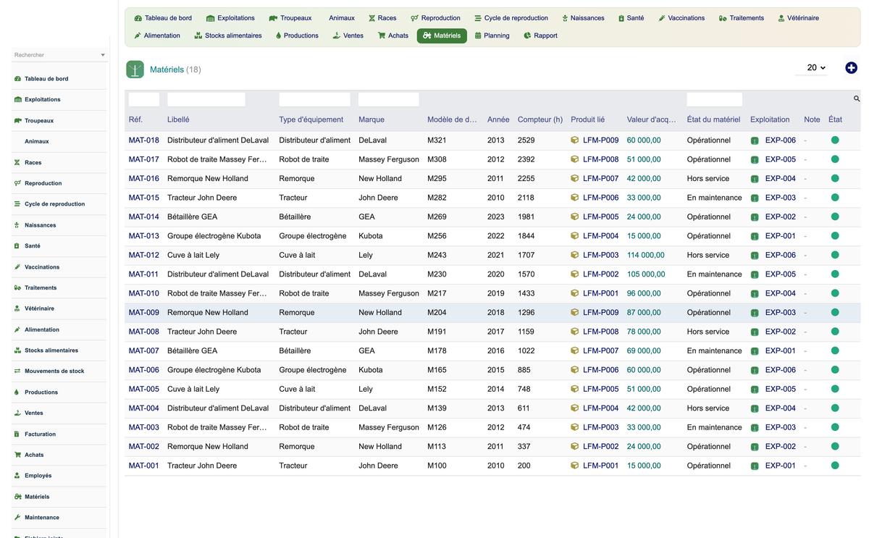Expand the Rechercher sidebar dropdown

coord(103,55)
